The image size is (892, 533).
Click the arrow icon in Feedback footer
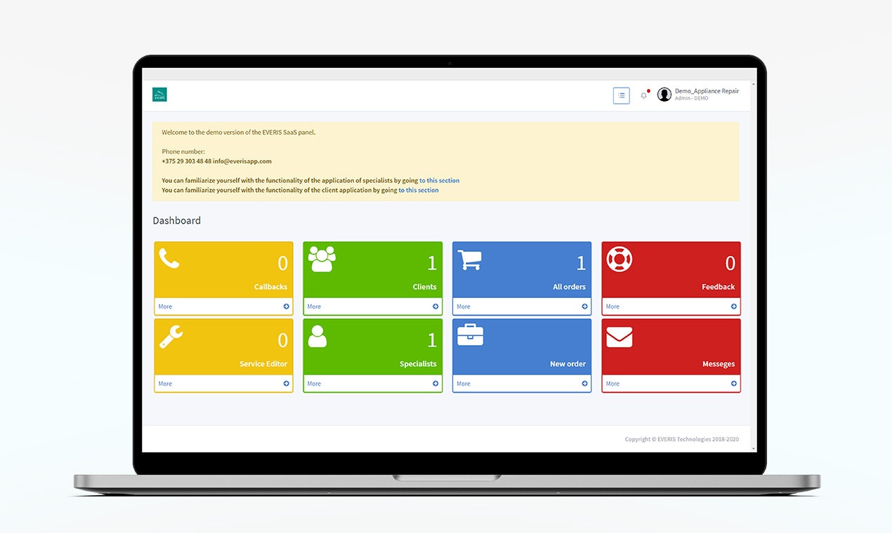734,306
